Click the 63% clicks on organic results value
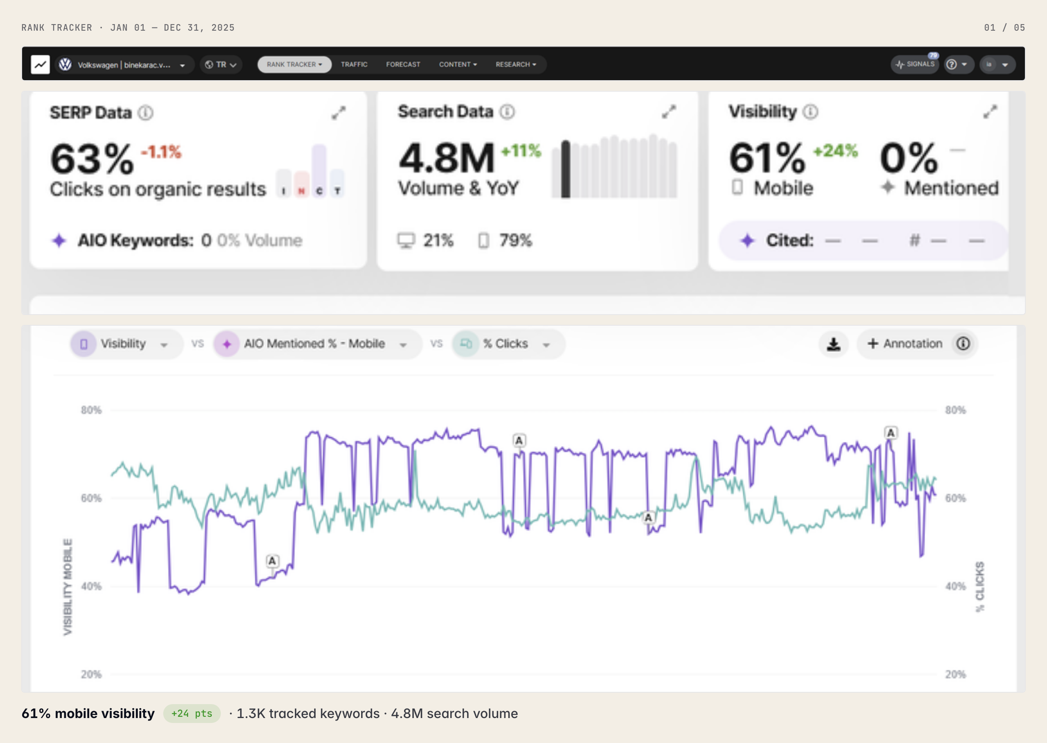1047x743 pixels. 92,158
